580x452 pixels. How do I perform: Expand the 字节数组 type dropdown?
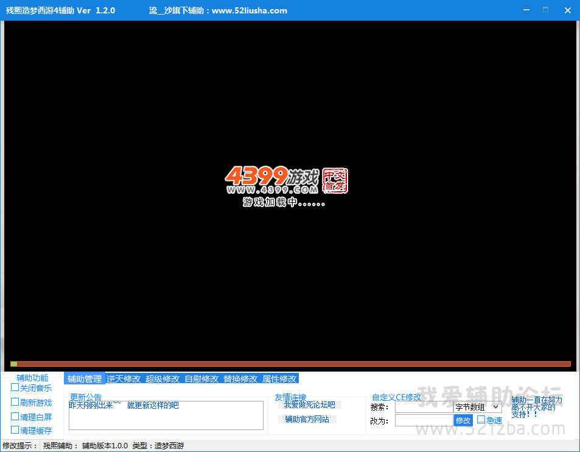click(x=478, y=407)
